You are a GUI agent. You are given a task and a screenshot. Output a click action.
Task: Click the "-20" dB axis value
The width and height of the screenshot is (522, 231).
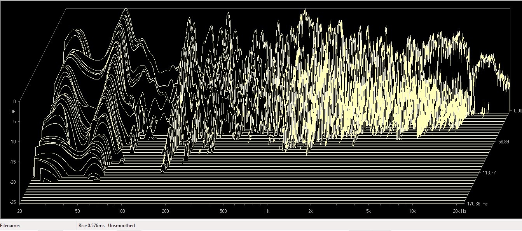coord(12,182)
